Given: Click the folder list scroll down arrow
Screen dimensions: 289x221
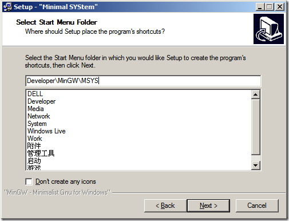Looking at the screenshot, I should click(x=256, y=165).
